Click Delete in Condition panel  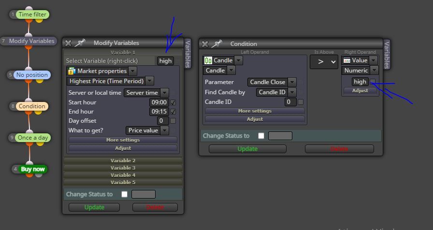(339, 149)
